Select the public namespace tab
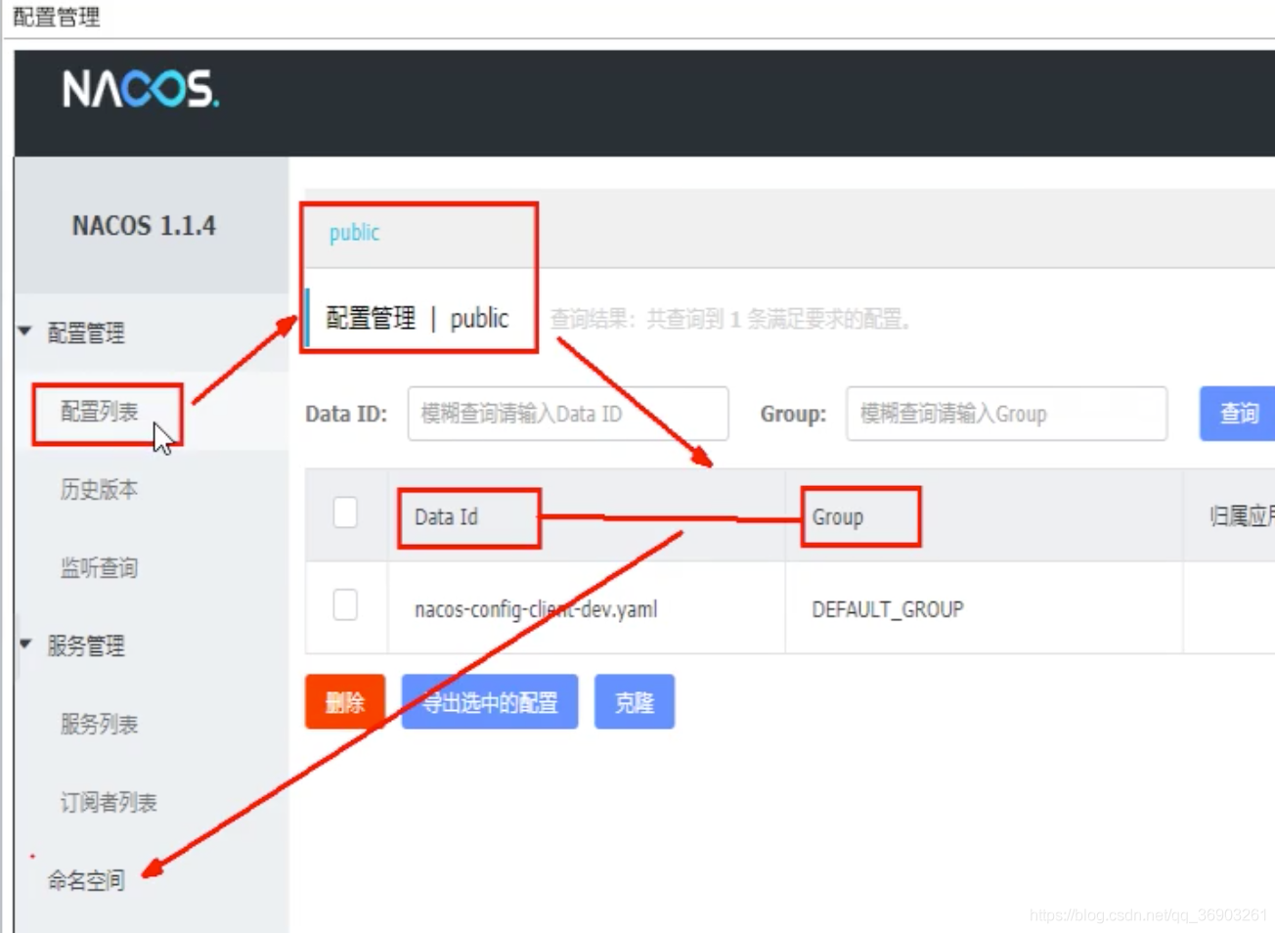The image size is (1275, 933). click(354, 233)
